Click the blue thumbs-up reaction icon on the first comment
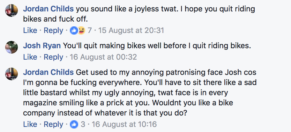The width and height of the screenshot is (291, 132). [x=73, y=31]
